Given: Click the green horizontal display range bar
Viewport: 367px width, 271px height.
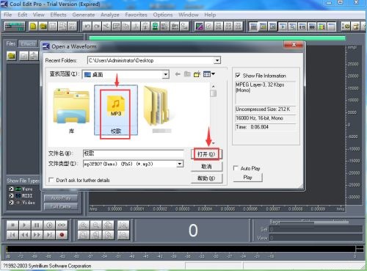Looking at the screenshot, I should click(x=217, y=38).
